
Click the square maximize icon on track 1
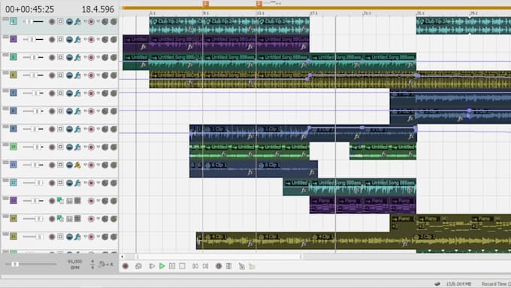(60, 22)
